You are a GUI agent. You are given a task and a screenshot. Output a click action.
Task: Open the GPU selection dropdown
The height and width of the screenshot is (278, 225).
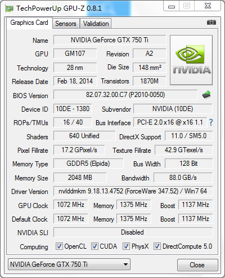click(x=69, y=264)
